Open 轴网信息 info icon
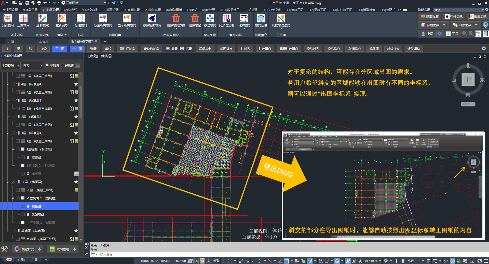Screen dimensions: 489x264 pyautogui.click(x=261, y=19)
